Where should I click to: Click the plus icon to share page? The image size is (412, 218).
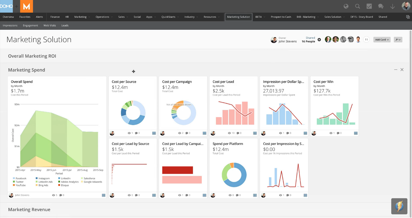(319, 40)
